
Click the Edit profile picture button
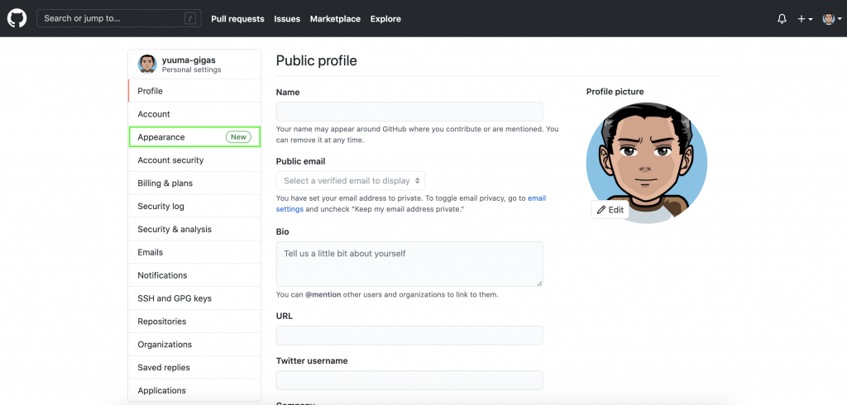point(610,210)
